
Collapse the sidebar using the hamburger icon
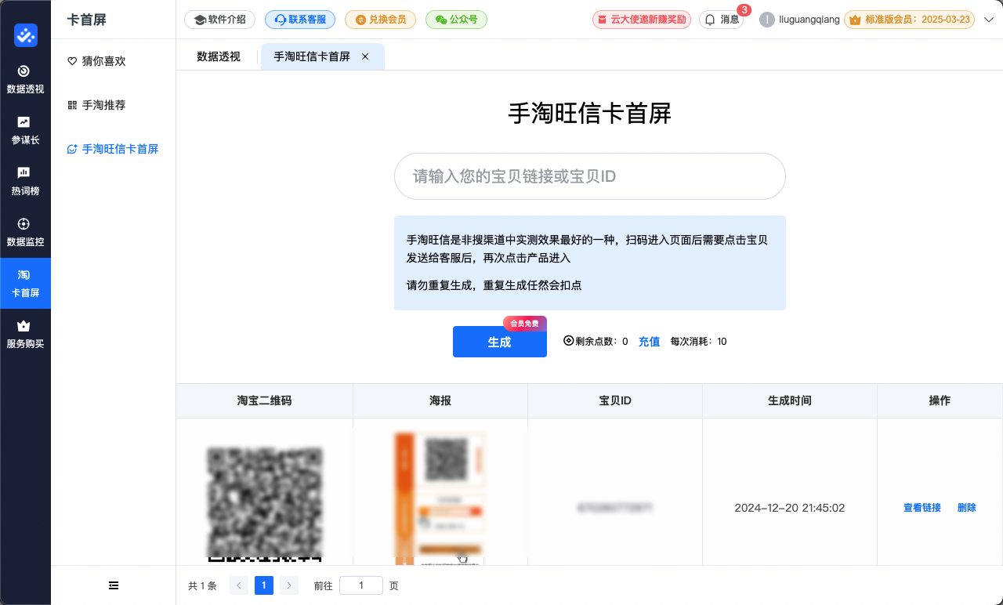pos(113,585)
